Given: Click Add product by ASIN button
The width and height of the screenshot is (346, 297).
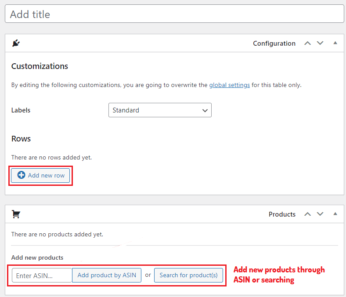Looking at the screenshot, I should tap(107, 275).
